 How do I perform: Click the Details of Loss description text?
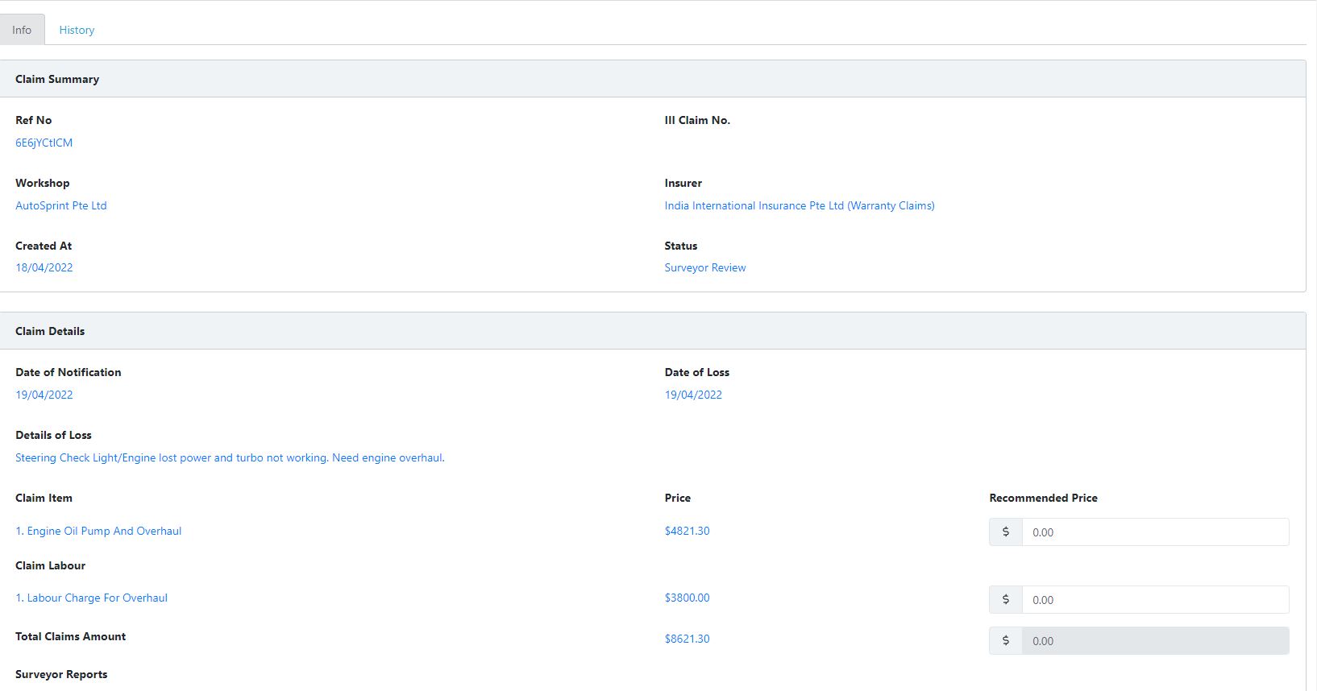tap(230, 457)
